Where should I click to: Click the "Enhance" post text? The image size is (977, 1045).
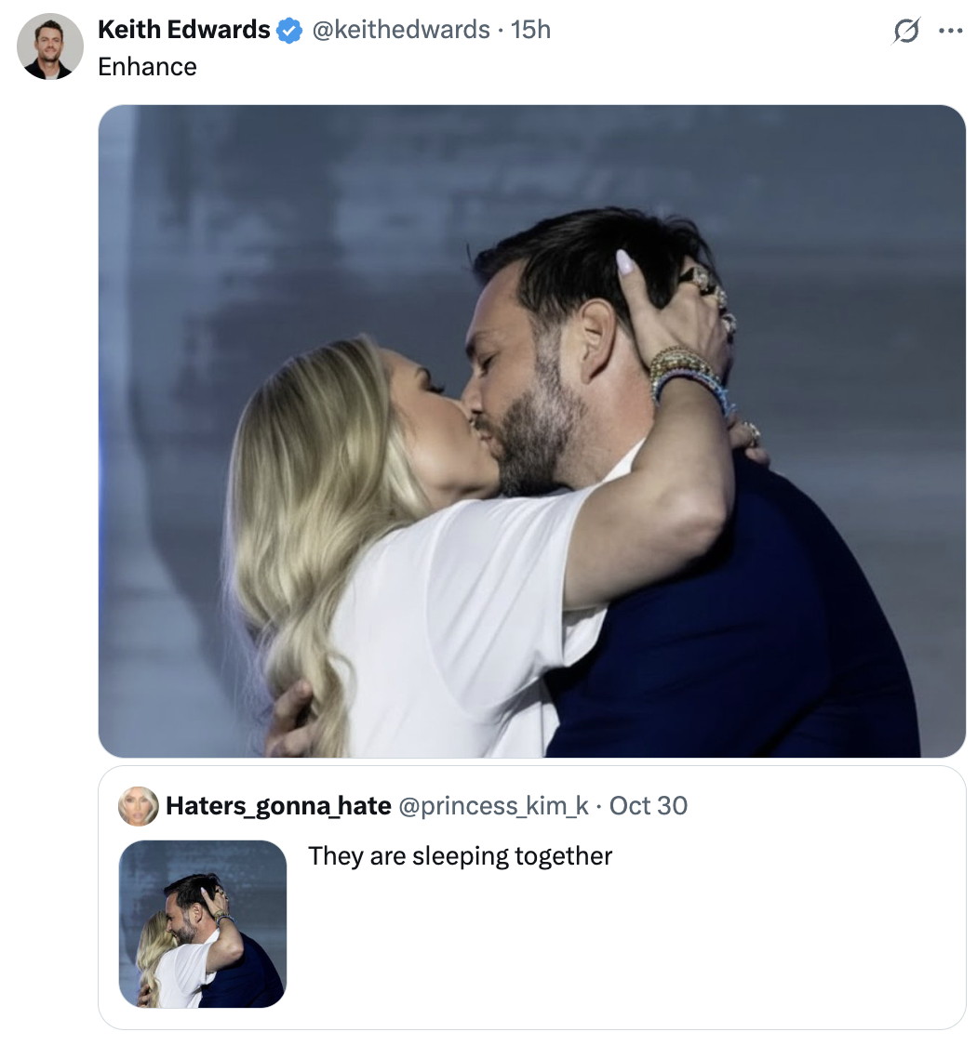[147, 67]
